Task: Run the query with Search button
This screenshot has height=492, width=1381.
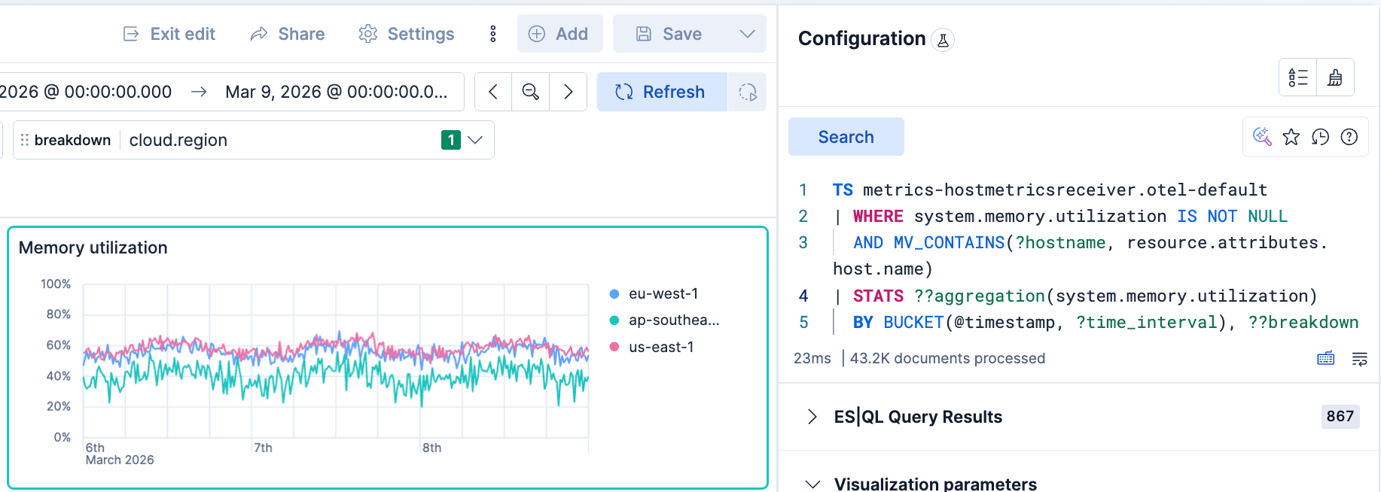Action: click(846, 137)
